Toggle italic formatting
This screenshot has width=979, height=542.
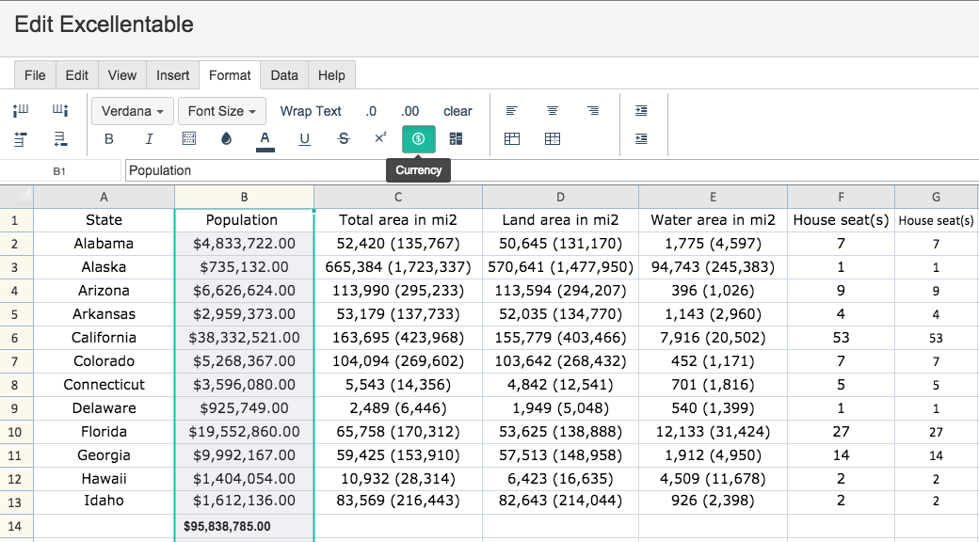(149, 139)
